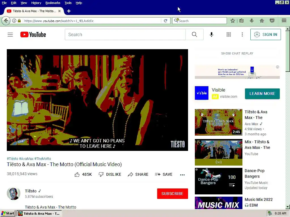The height and width of the screenshot is (217, 290).
Task: Click the system tray network icon
Action: pyautogui.click(x=270, y=214)
